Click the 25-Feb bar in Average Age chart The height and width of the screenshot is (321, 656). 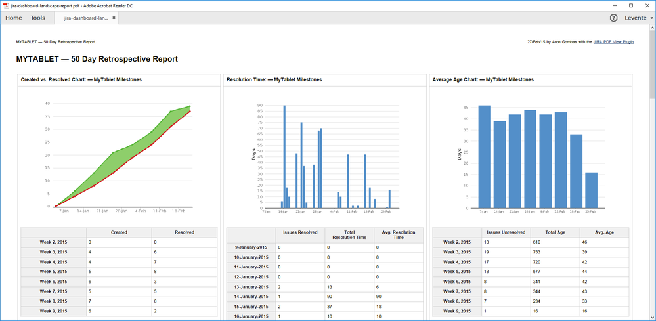(x=591, y=190)
